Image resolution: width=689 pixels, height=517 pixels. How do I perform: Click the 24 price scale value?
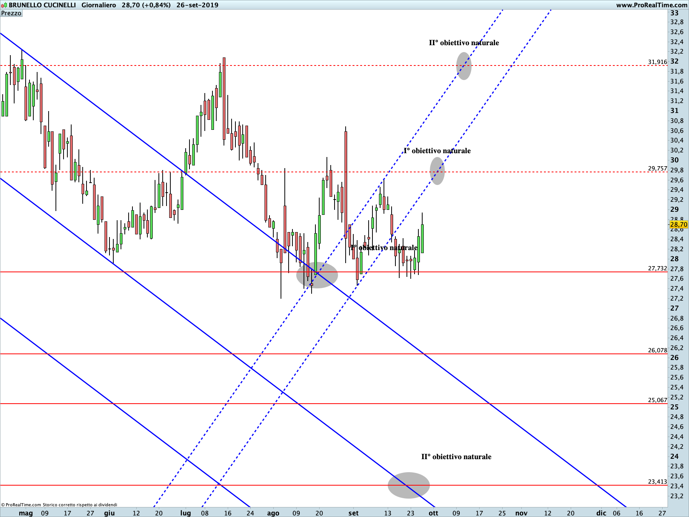click(x=674, y=456)
